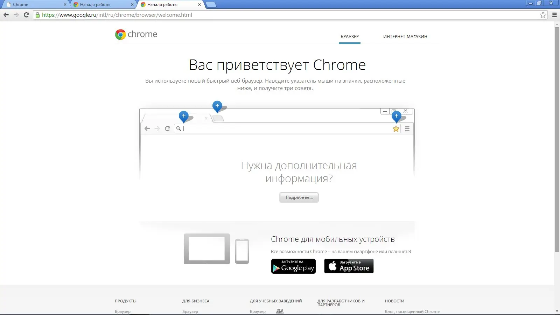The width and height of the screenshot is (560, 315).
Task: Click the ДЛЯ БИЗНЕСА footer heading
Action: point(196,301)
